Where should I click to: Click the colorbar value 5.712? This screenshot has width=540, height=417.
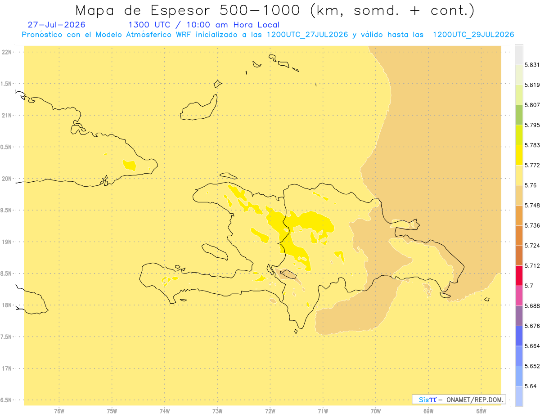coord(532,265)
